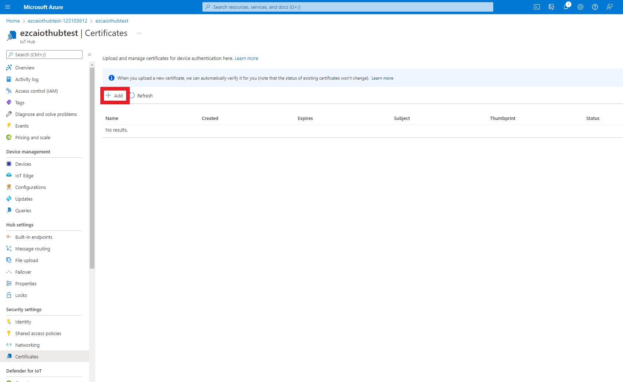The image size is (623, 382).
Task: Click the Device management section heading
Action: point(28,152)
